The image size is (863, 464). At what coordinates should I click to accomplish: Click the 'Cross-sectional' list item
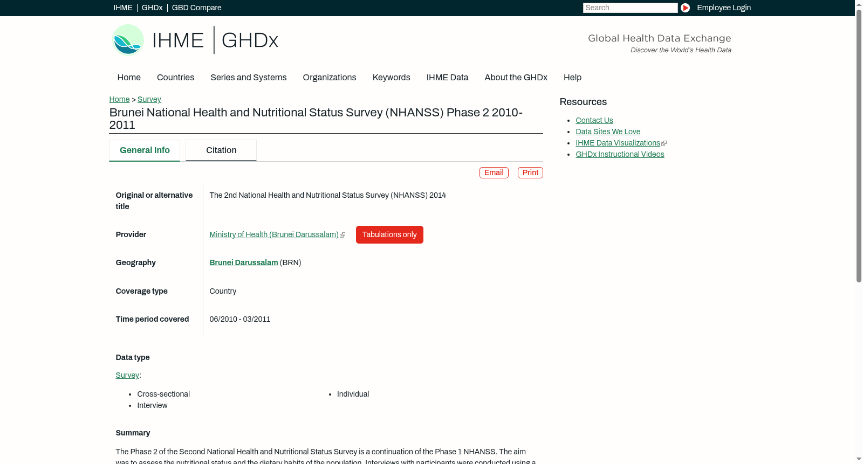163,394
